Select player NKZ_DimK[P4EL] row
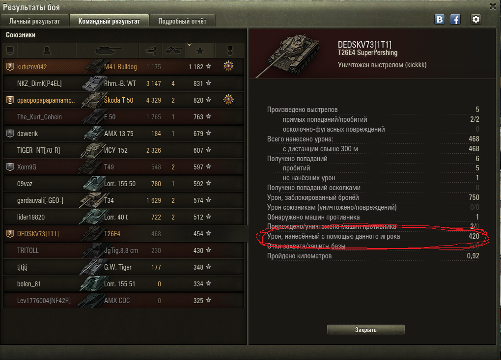Image resolution: width=501 pixels, height=360 pixels. click(x=123, y=83)
